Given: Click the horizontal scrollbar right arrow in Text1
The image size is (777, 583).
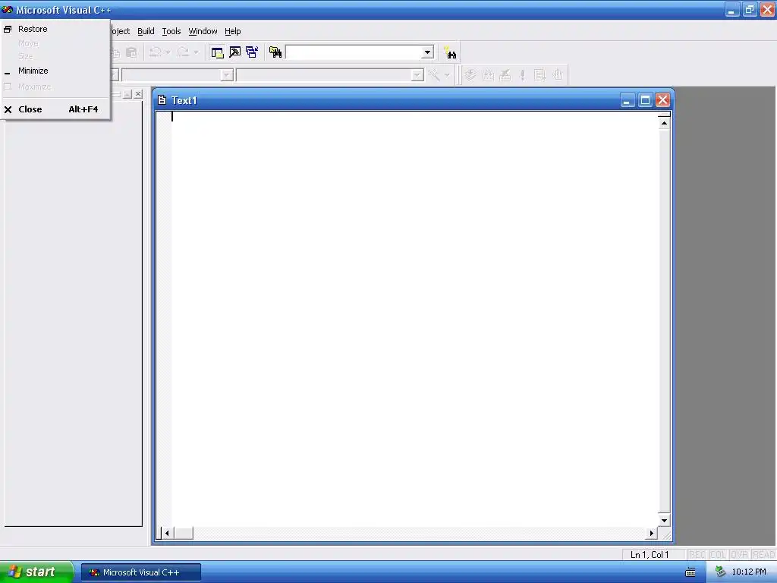Looking at the screenshot, I should (652, 534).
